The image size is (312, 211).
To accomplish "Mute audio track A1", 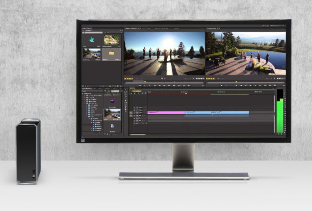I will [142, 116].
